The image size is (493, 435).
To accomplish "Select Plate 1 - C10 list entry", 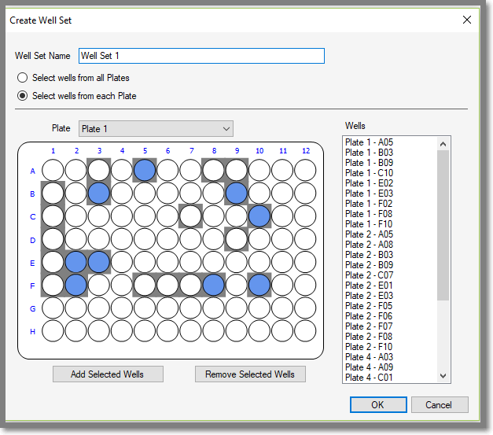I will tap(369, 173).
